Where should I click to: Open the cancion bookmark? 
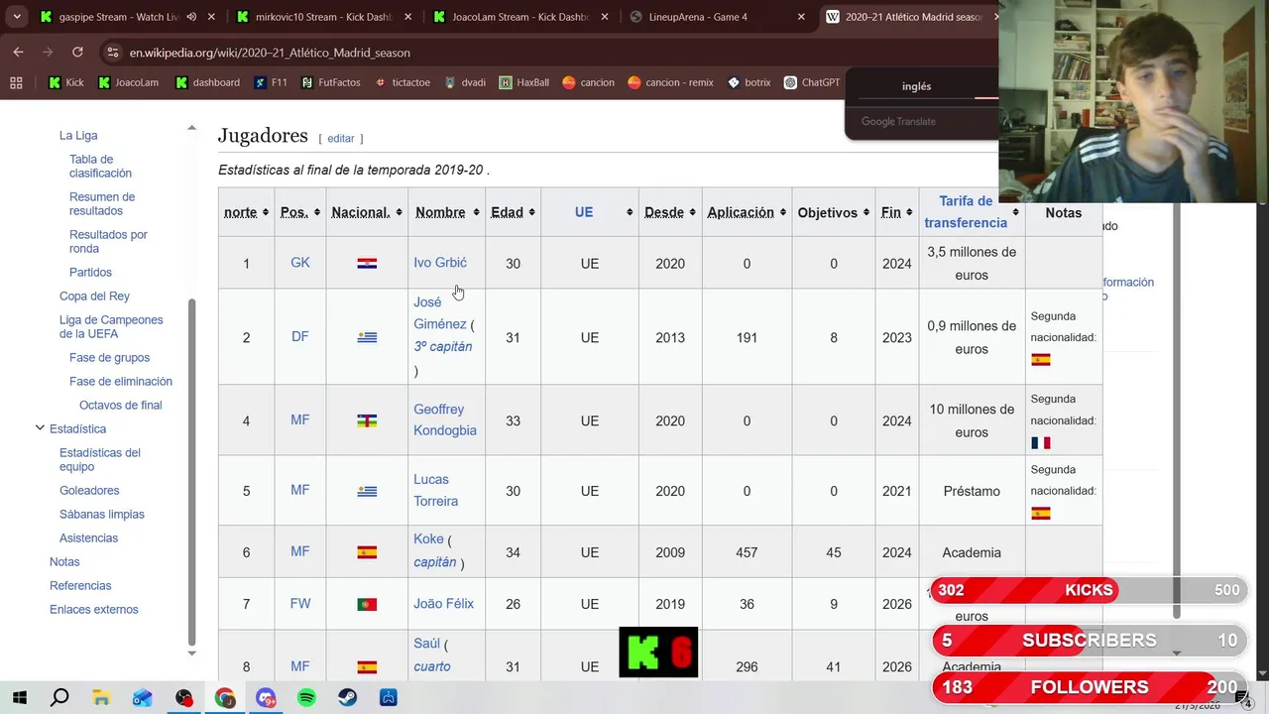pyautogui.click(x=589, y=82)
